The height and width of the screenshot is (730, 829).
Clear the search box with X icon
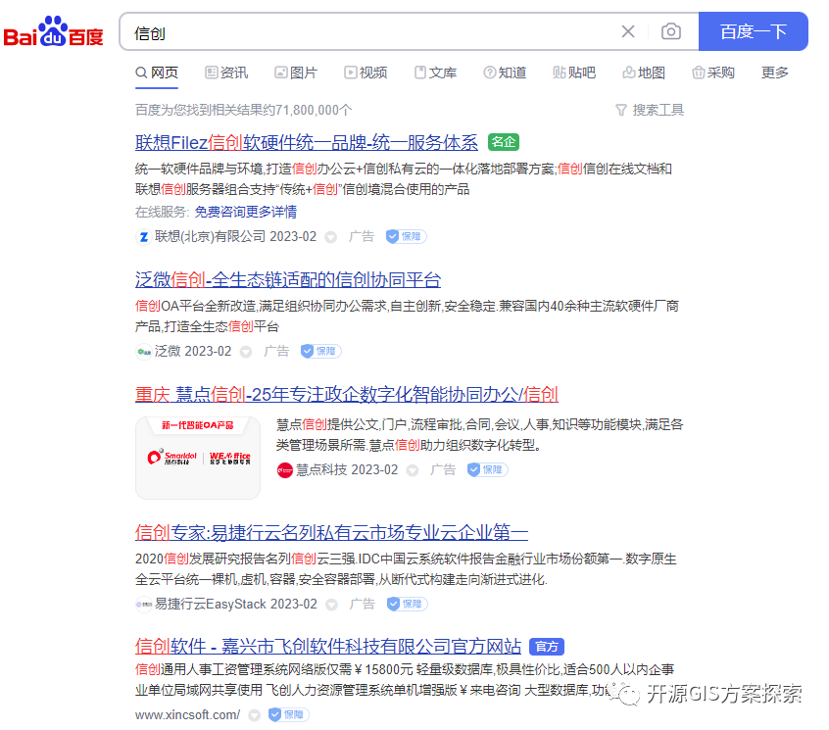tap(627, 31)
